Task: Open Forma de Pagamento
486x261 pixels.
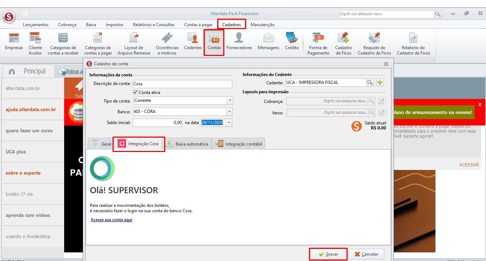Action: 318,43
